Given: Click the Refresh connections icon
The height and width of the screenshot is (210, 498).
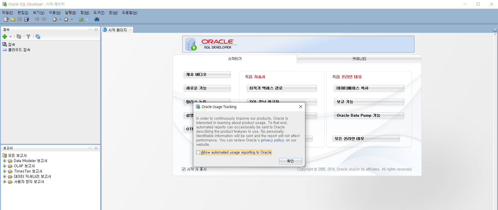Looking at the screenshot, I should 19,37.
